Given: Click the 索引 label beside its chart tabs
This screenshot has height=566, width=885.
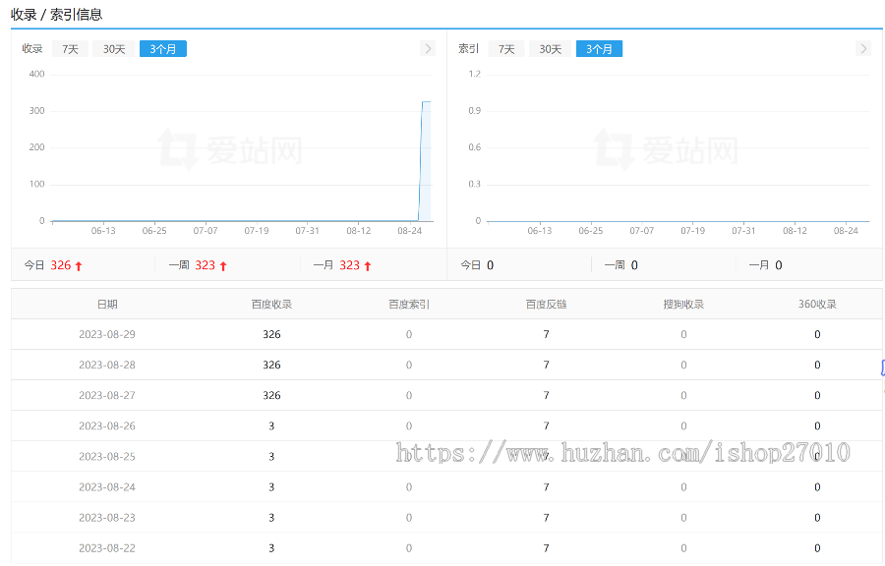Looking at the screenshot, I should click(x=468, y=49).
